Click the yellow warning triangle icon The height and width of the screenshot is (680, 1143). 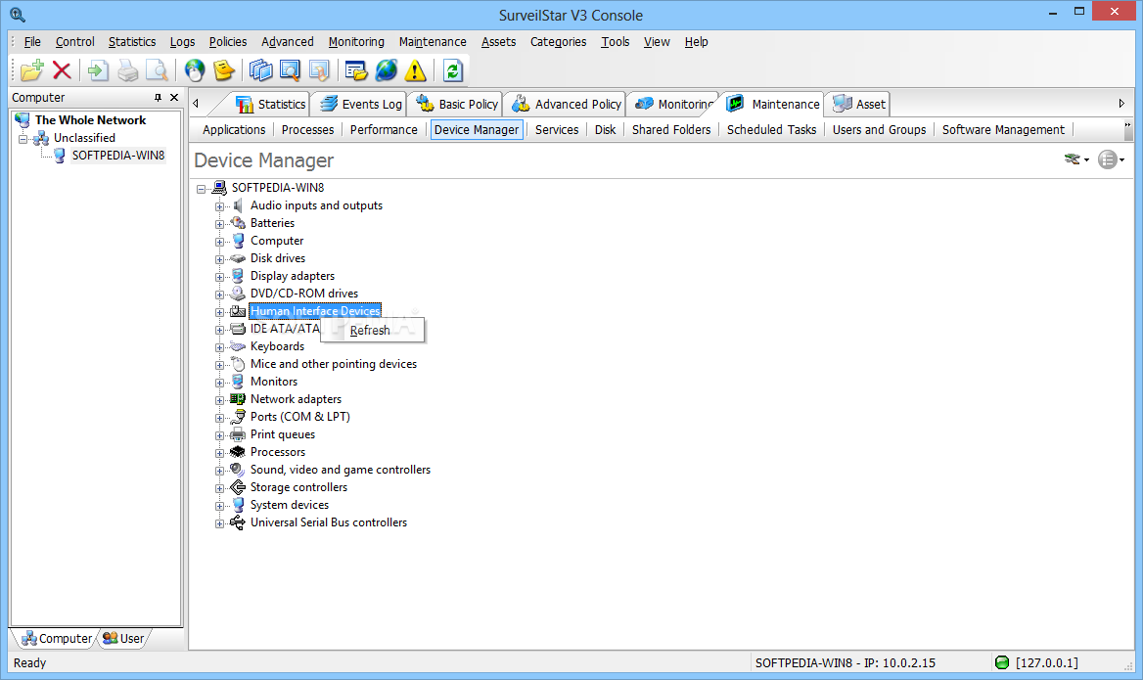tap(416, 70)
